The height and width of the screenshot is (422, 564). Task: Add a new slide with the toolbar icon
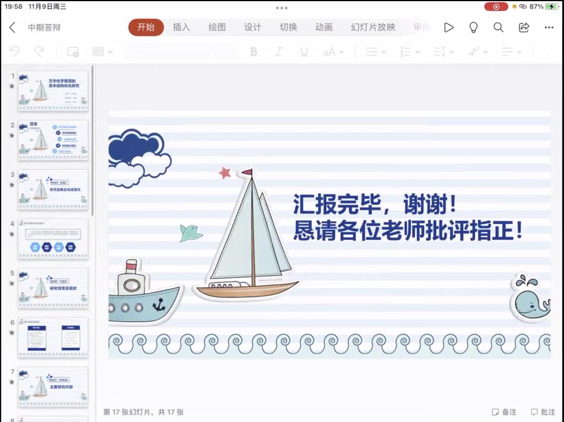tap(73, 52)
